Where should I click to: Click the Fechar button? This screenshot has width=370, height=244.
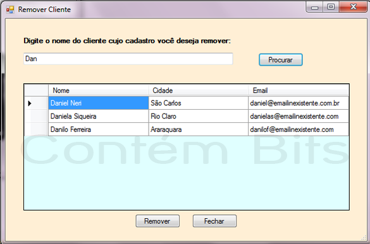[x=214, y=221]
